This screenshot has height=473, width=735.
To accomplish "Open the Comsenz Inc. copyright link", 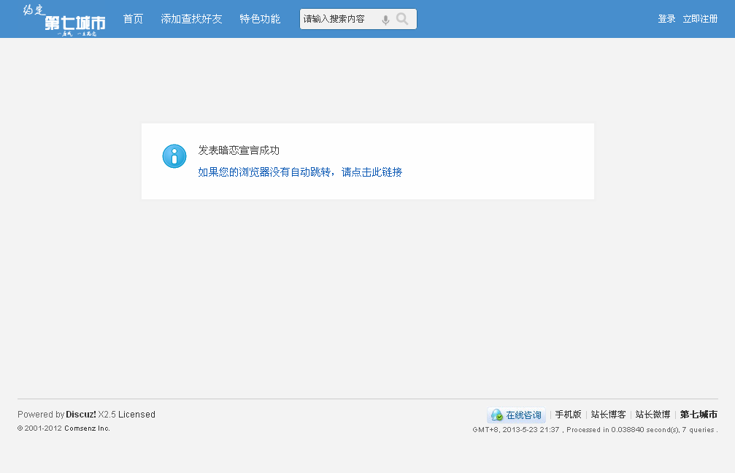I will pyautogui.click(x=87, y=428).
